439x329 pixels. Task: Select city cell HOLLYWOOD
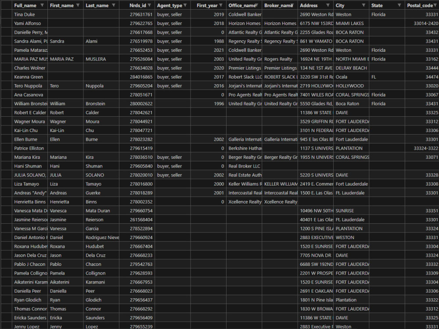coord(351,86)
